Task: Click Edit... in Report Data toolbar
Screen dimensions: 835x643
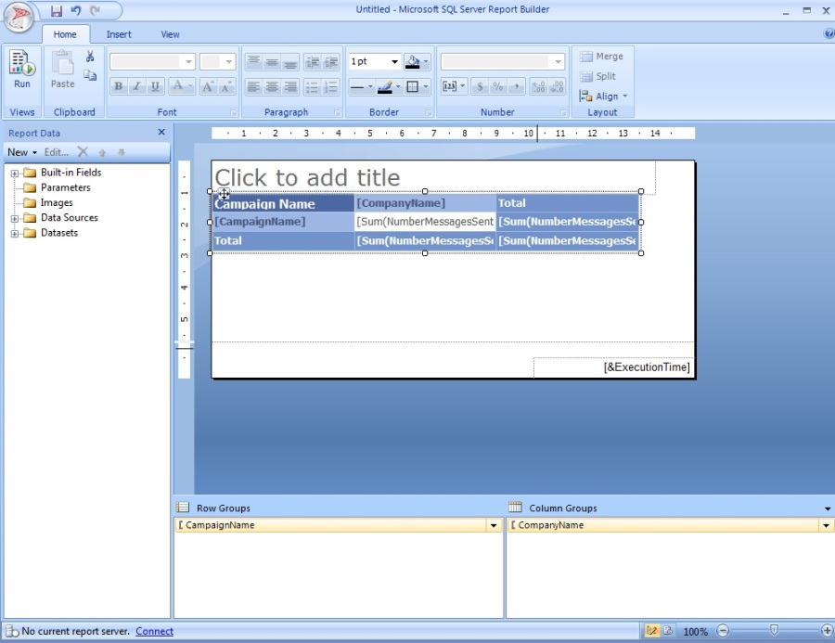Action: pyautogui.click(x=57, y=152)
